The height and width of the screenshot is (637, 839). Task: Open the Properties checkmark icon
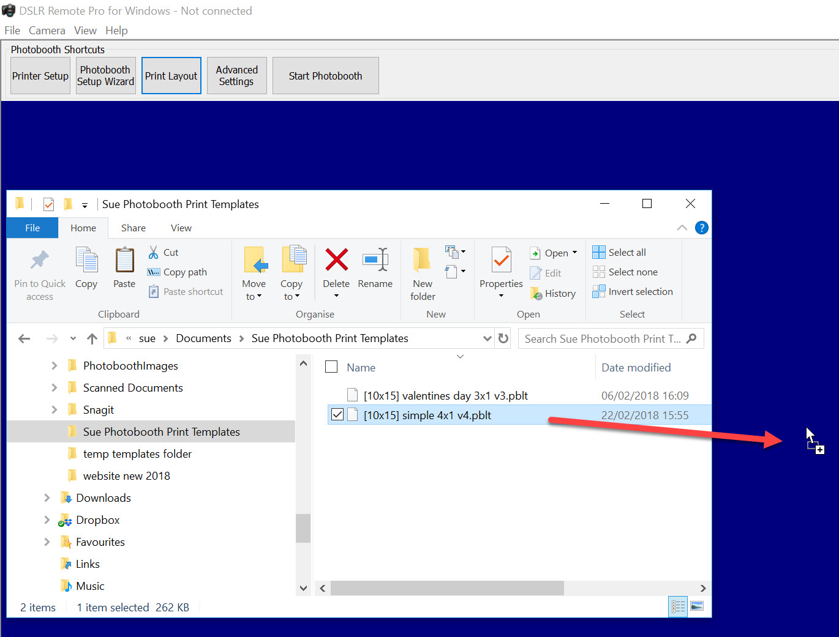501,259
